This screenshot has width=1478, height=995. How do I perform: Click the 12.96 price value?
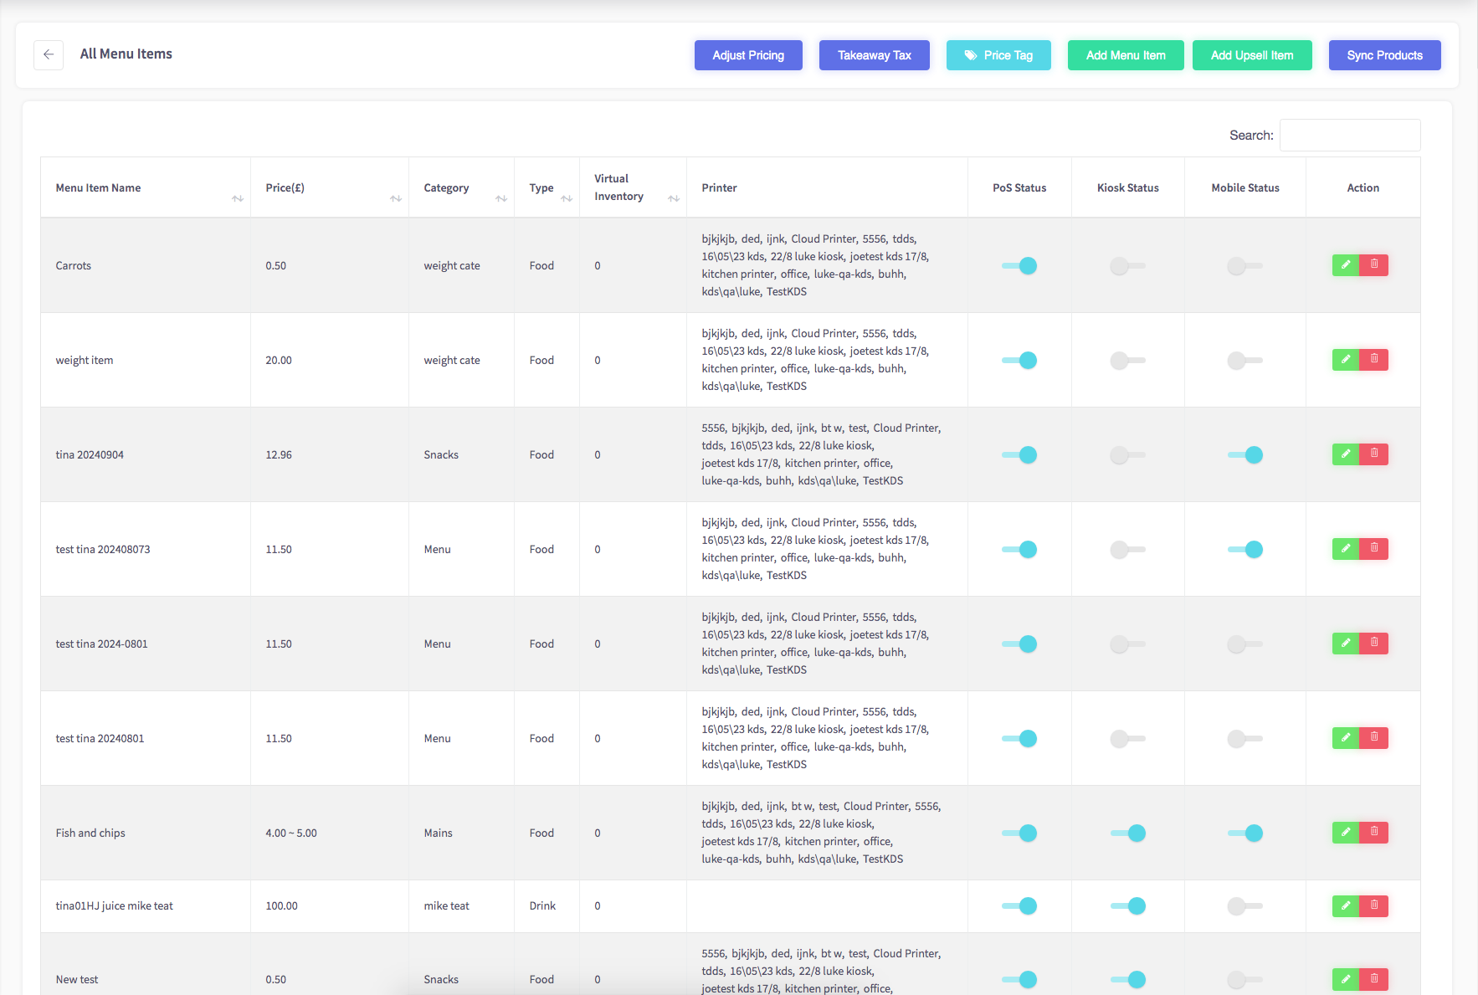279,454
